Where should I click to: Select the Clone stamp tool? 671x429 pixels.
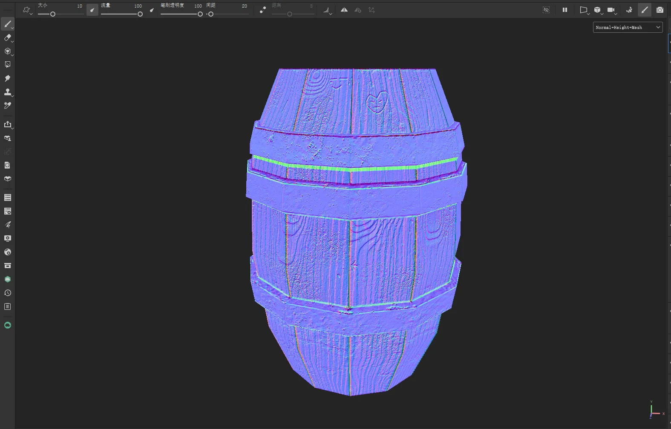(x=7, y=92)
